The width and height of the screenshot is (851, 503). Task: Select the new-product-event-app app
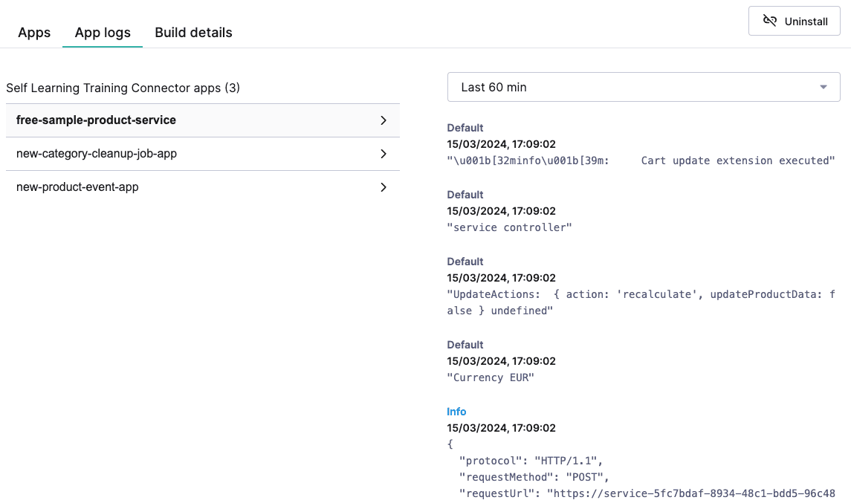coord(77,187)
